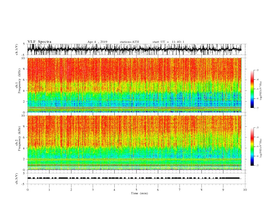
Task: Click the ch.1 "Frequency (kHz)" axis label
Action: pos(20,81)
